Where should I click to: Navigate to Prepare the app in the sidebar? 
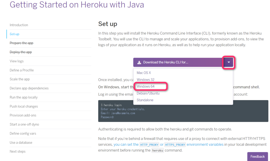point(21,43)
